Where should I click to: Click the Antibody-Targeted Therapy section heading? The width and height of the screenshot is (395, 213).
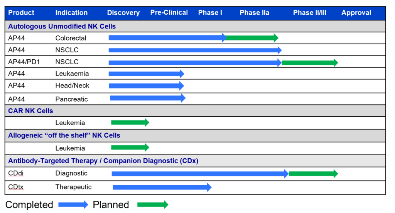click(x=103, y=161)
